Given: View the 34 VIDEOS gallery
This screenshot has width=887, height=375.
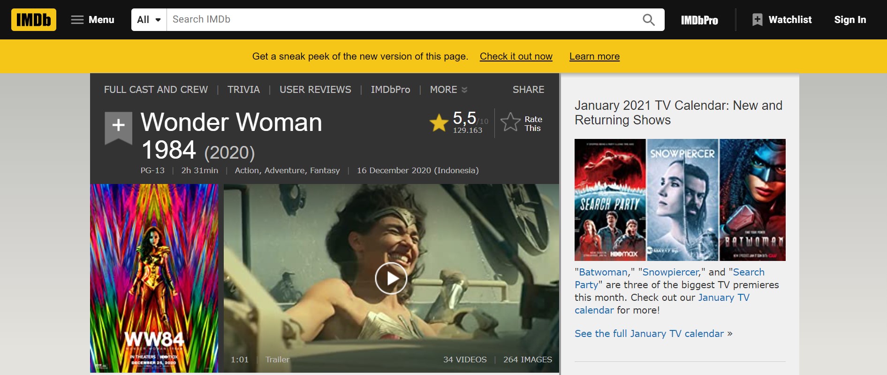Looking at the screenshot, I should coord(465,360).
